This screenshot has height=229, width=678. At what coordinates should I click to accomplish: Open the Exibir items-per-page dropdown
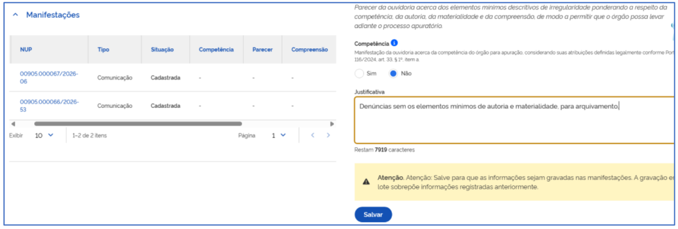(x=45, y=135)
